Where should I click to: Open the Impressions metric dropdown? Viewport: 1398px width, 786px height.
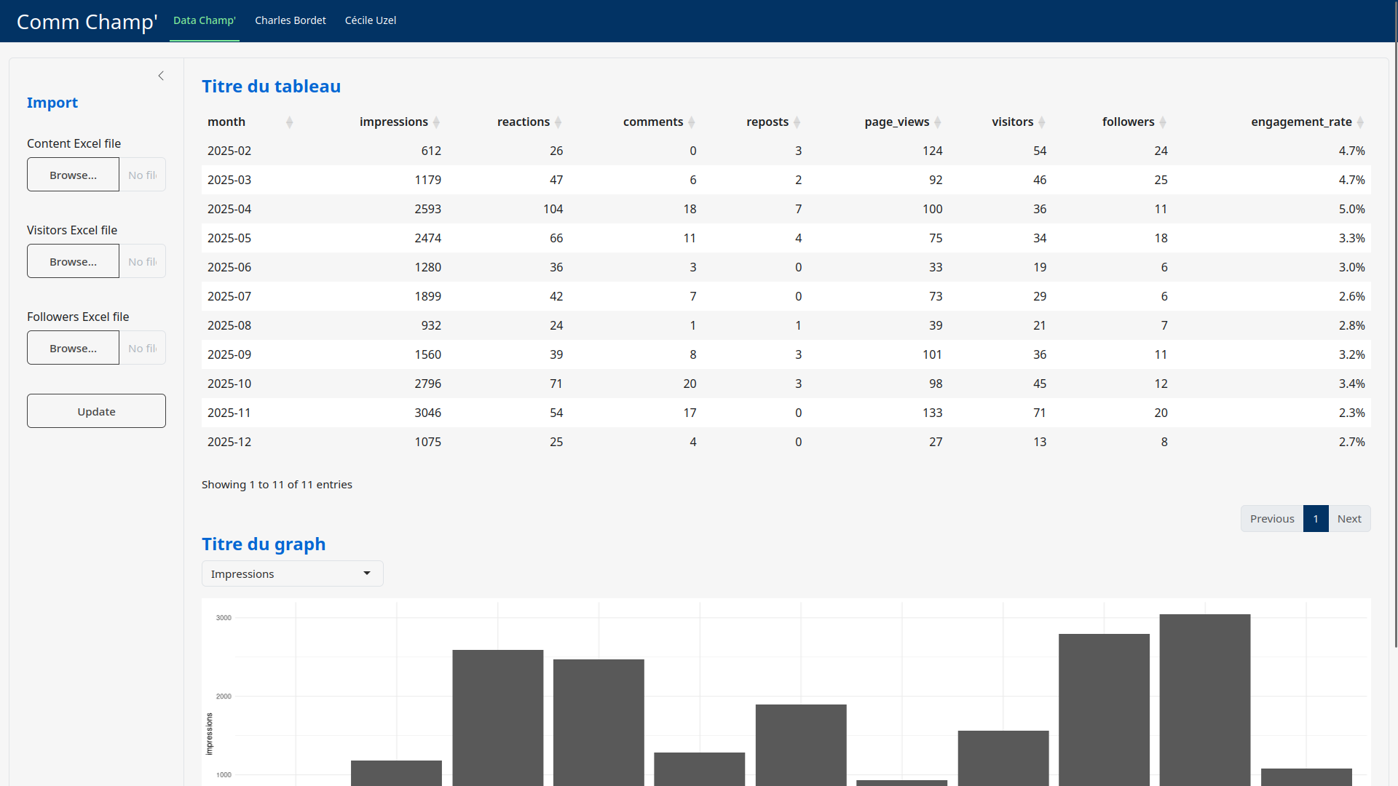coord(292,573)
